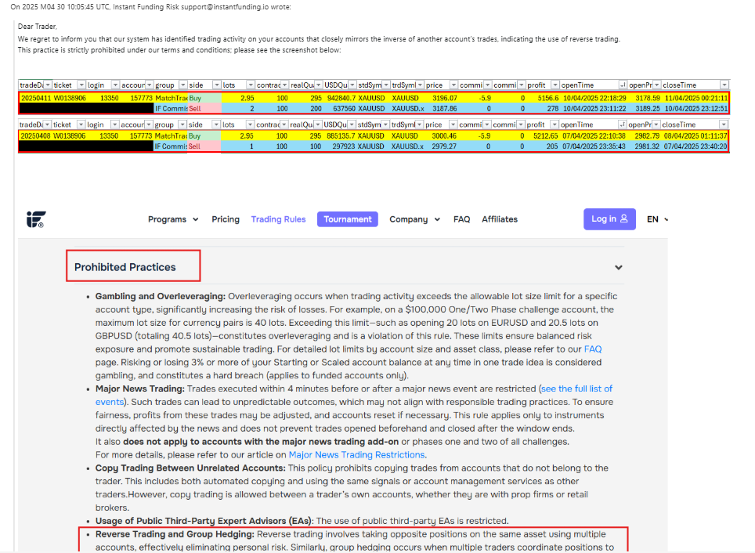
Task: Click the user icon on Log in button
Action: pyautogui.click(x=623, y=219)
